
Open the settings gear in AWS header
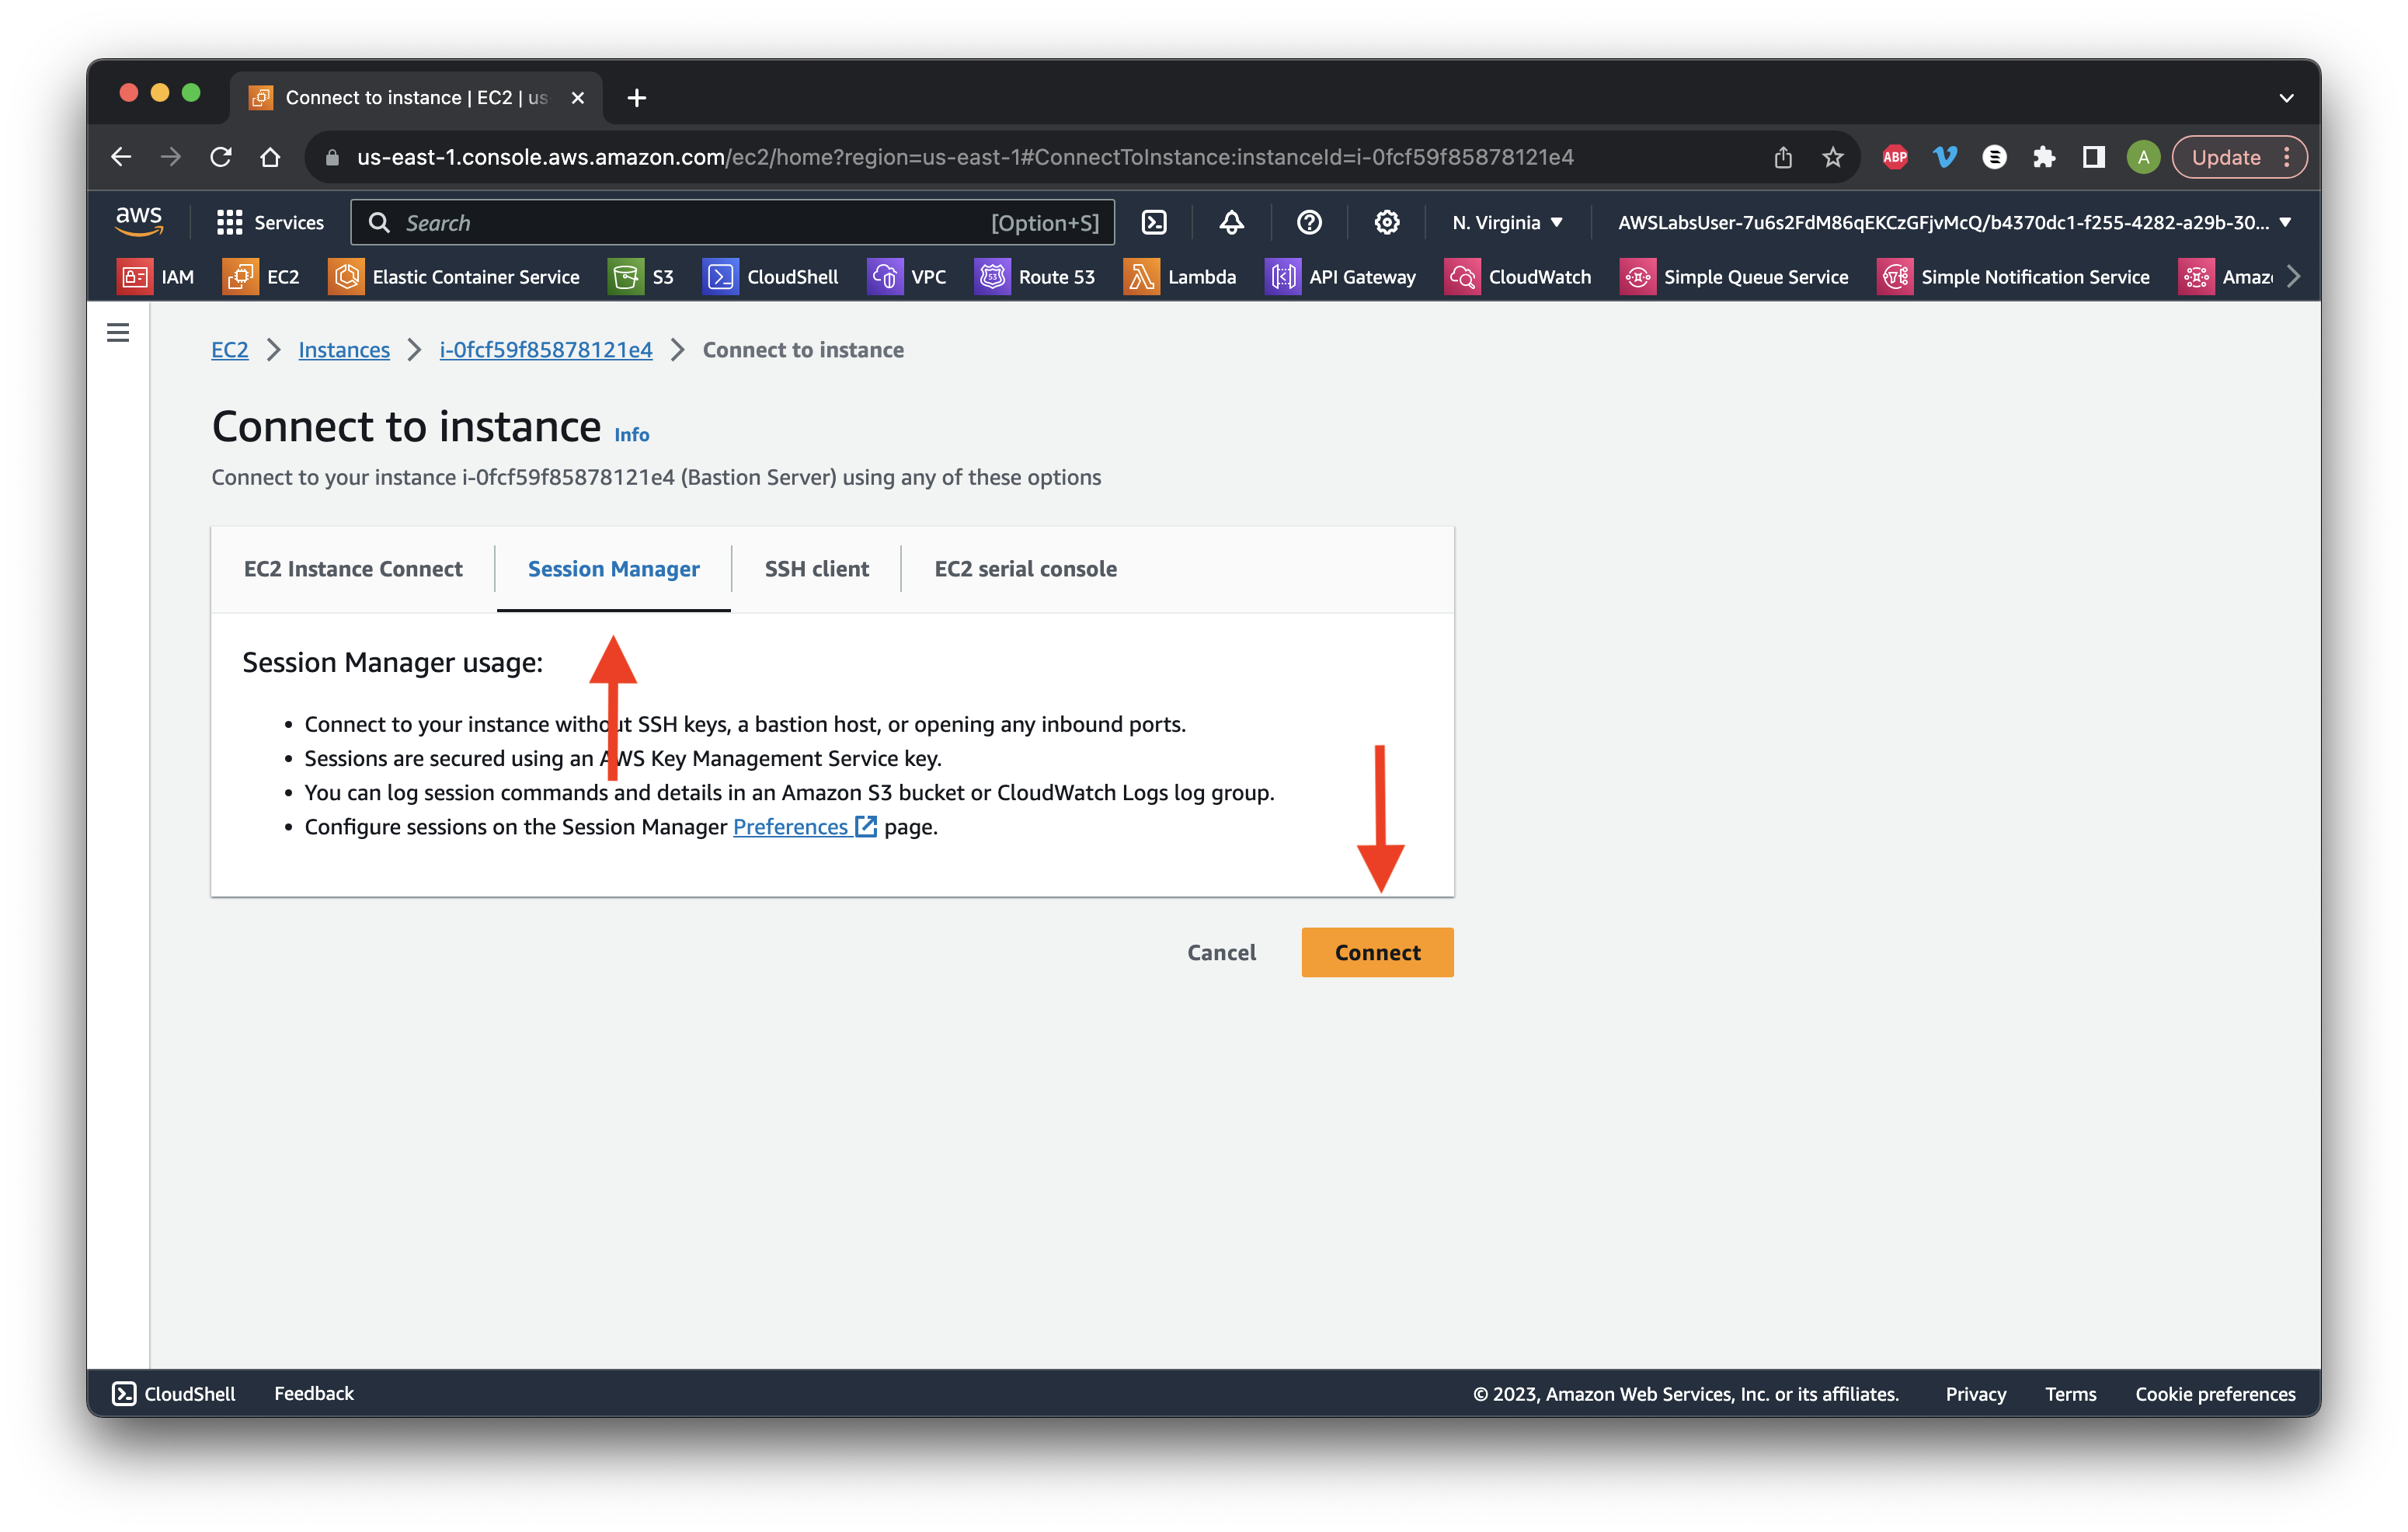click(1386, 222)
